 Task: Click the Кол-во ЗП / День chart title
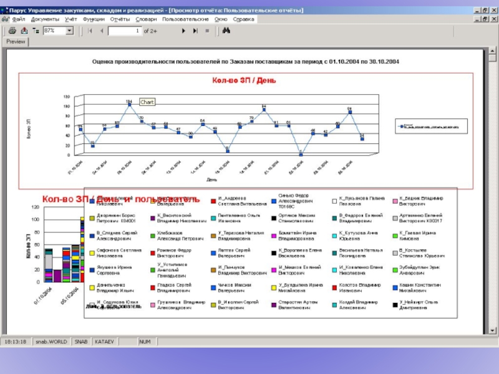coord(244,80)
